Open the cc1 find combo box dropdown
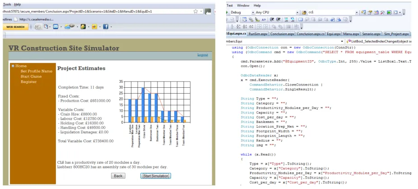 coord(357,13)
